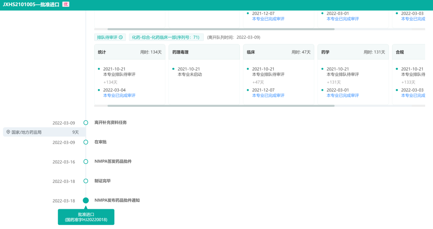This screenshot has width=433, height=229.
Task: Click the NMPA签发药品批件 timeline node
Action: point(86,161)
